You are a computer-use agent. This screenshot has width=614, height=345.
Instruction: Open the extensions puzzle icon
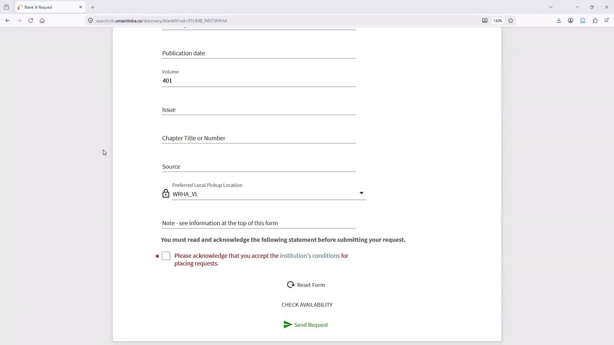point(595,21)
